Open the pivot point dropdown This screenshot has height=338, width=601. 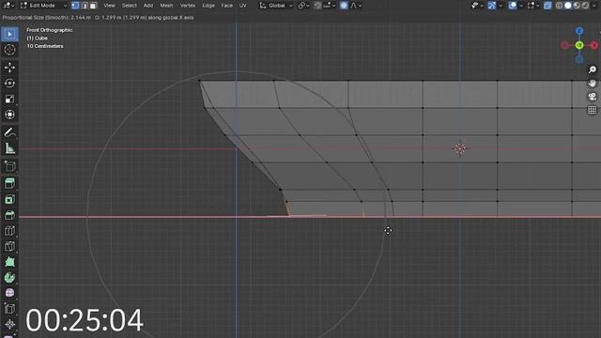pos(303,6)
